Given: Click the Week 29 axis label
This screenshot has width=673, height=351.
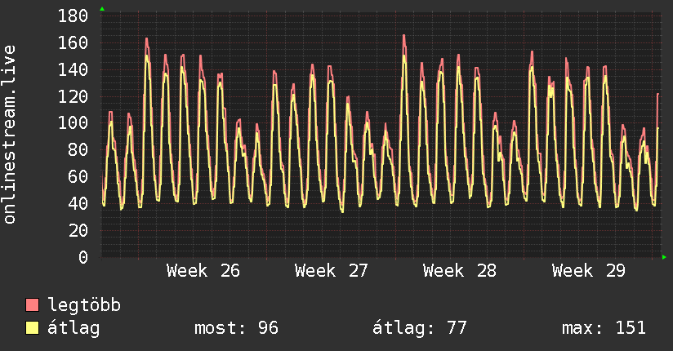Looking at the screenshot, I should tap(588, 271).
